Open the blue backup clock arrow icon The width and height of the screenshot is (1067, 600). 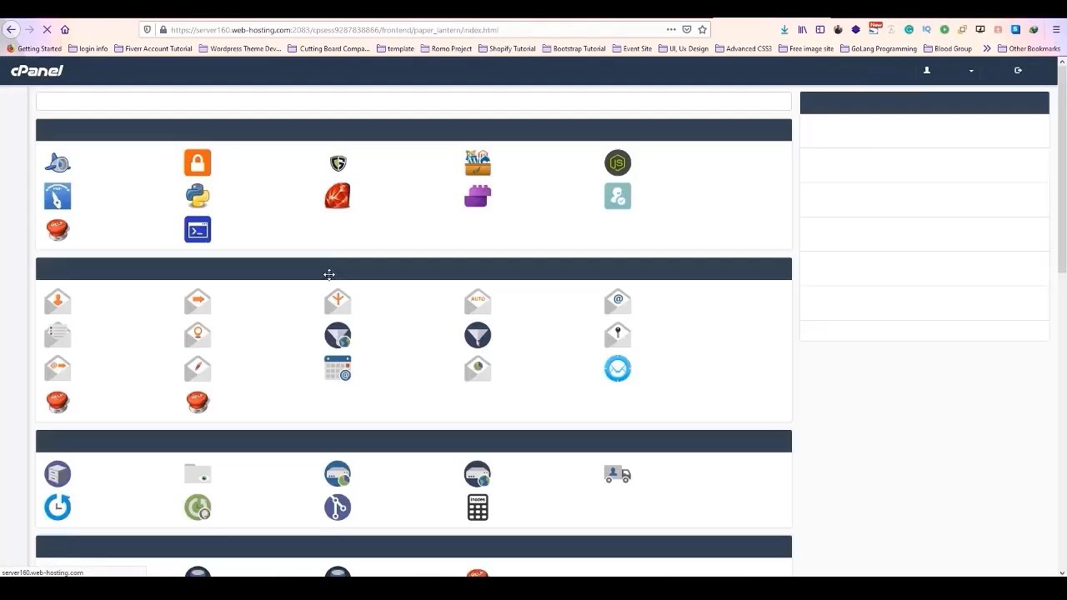pos(58,507)
